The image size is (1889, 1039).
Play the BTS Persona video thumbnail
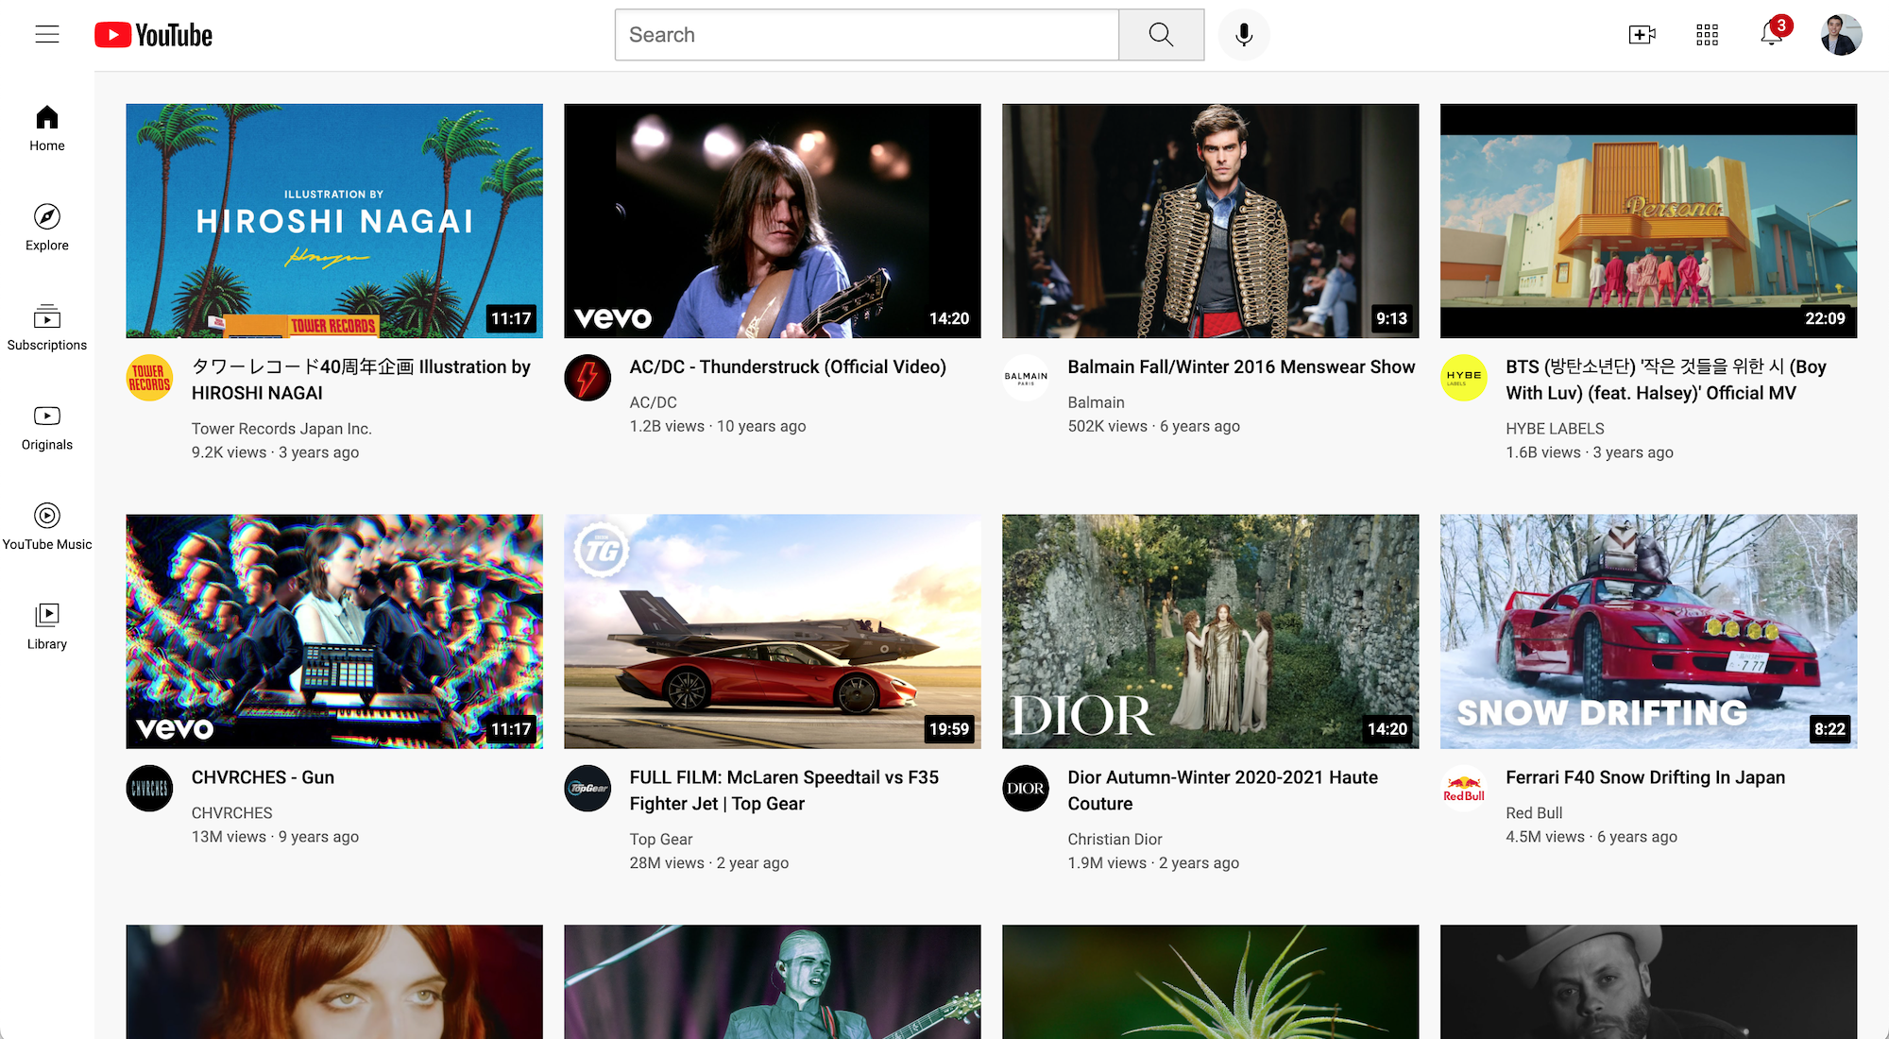click(1649, 221)
